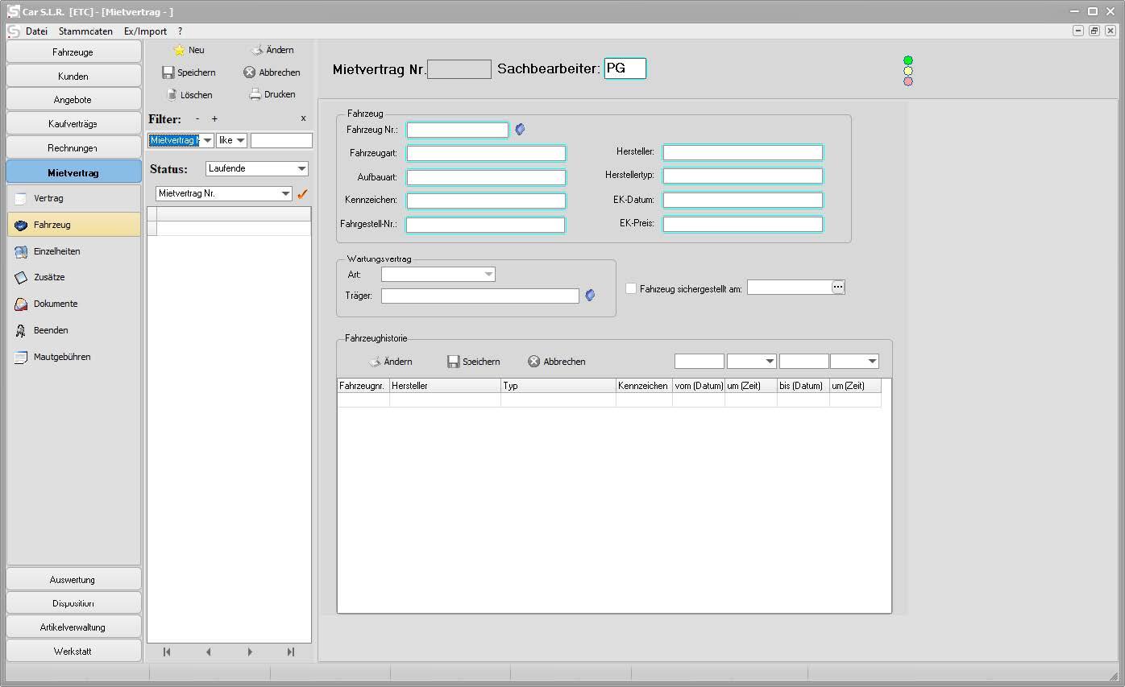
Task: Open the Ex/Import menu
Action: coord(145,31)
